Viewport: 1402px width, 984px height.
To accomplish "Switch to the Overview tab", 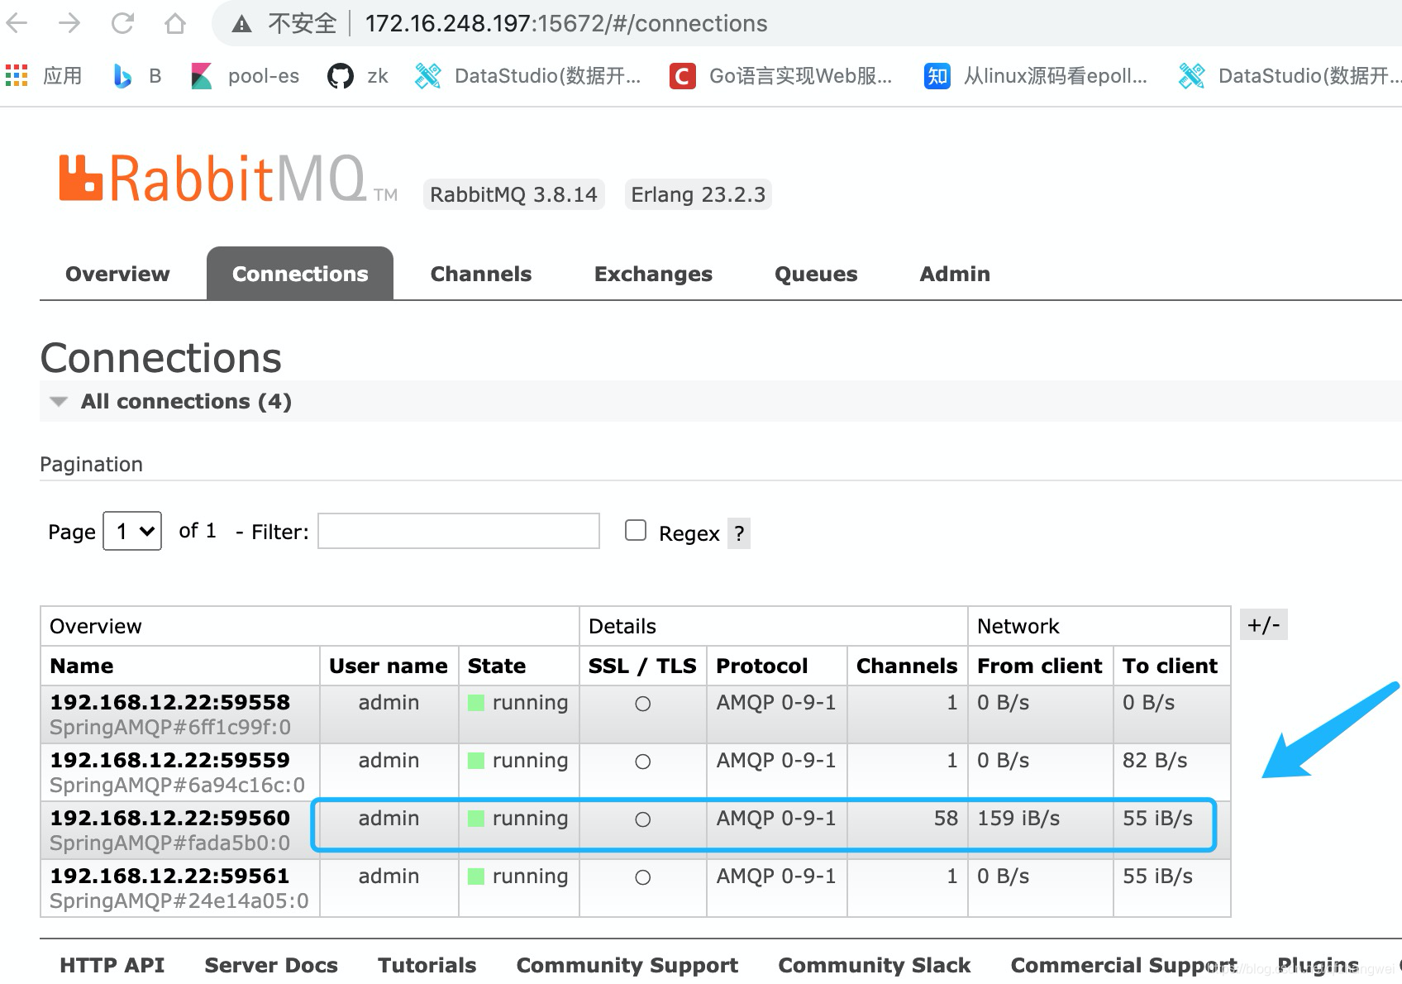I will (117, 274).
